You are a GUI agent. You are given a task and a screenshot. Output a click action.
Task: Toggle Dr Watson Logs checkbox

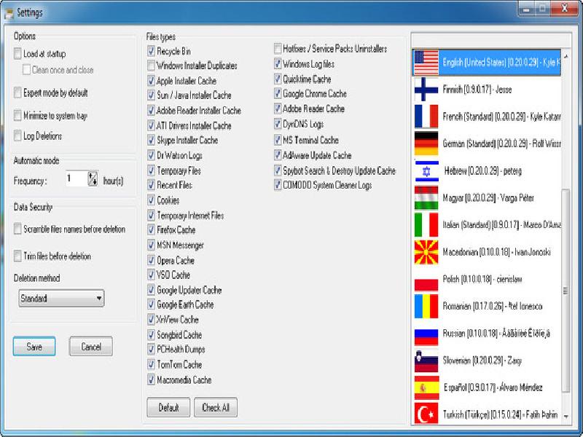tap(151, 155)
